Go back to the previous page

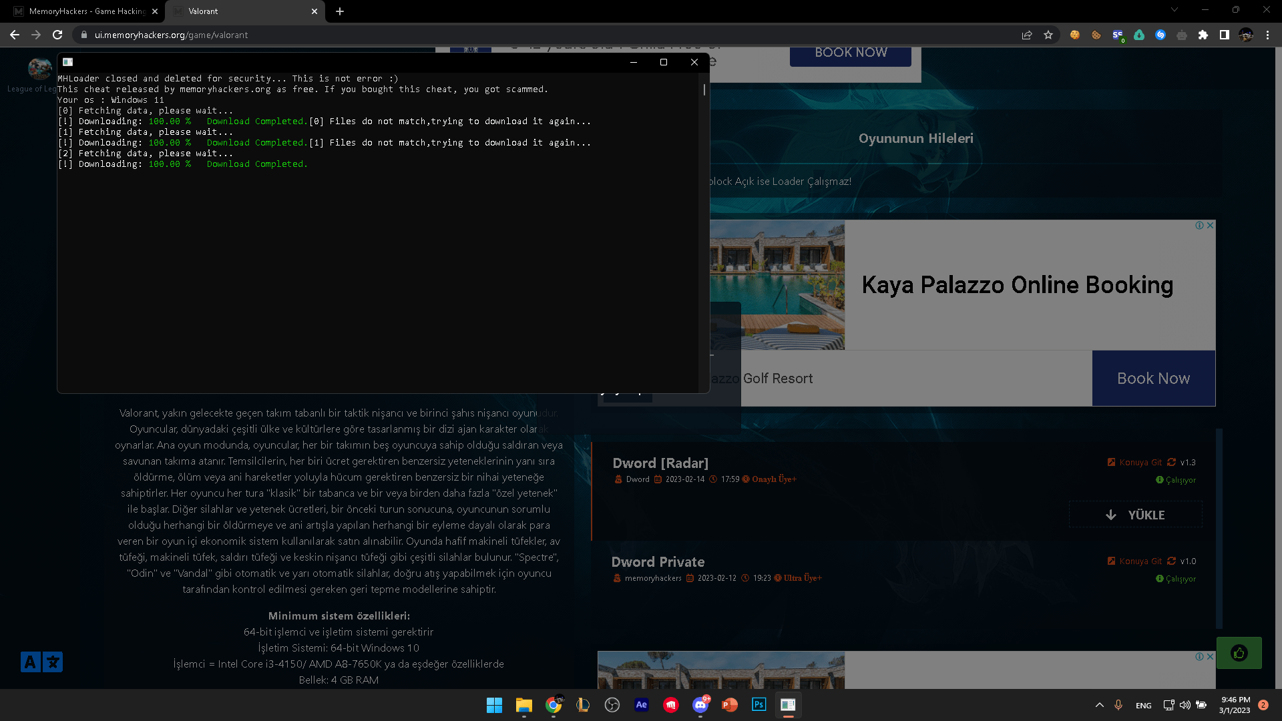pos(15,35)
